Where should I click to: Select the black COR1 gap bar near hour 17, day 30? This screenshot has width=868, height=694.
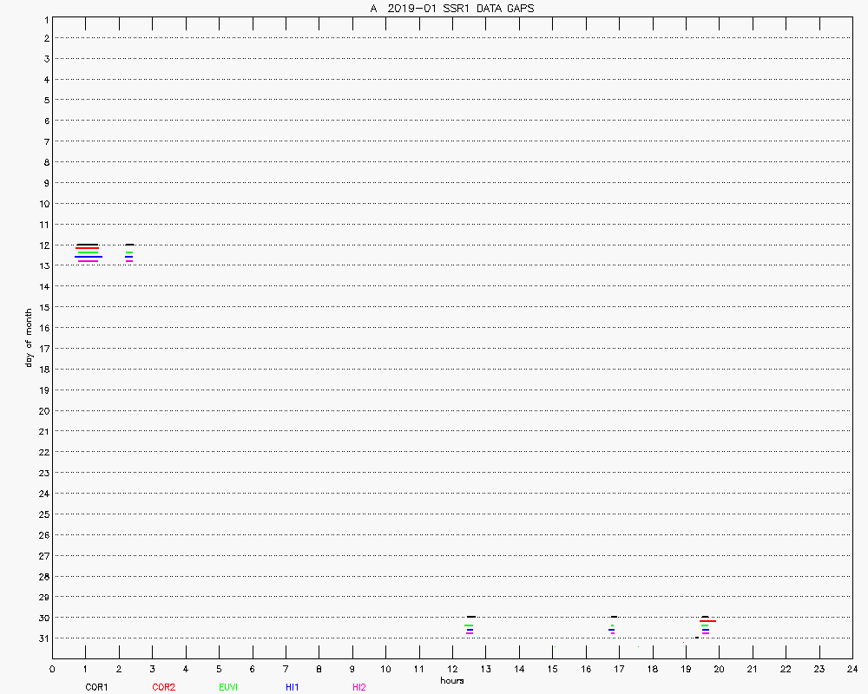coord(614,617)
